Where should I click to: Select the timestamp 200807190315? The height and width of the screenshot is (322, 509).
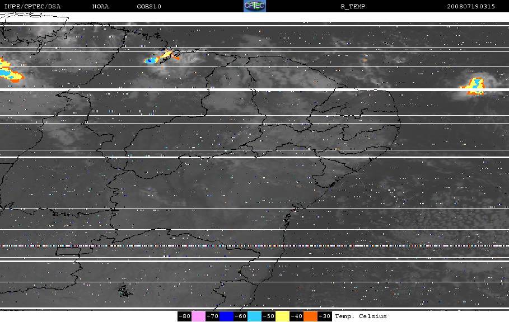click(x=471, y=7)
